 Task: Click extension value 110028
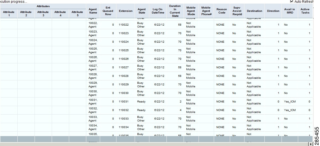124,76
